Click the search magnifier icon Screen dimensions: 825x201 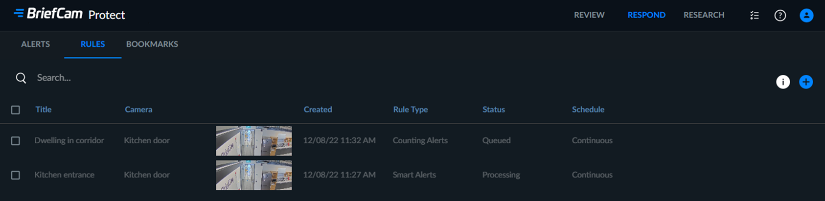pos(21,78)
